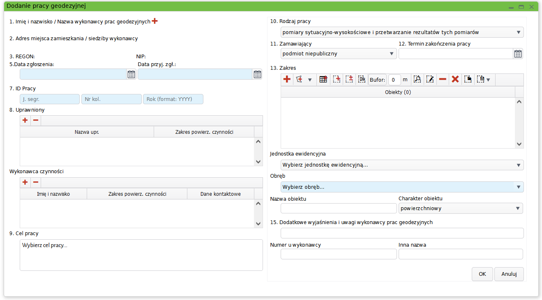Click the red plus next to Nazwa wykonawcy
The image size is (542, 300).
(155, 21)
